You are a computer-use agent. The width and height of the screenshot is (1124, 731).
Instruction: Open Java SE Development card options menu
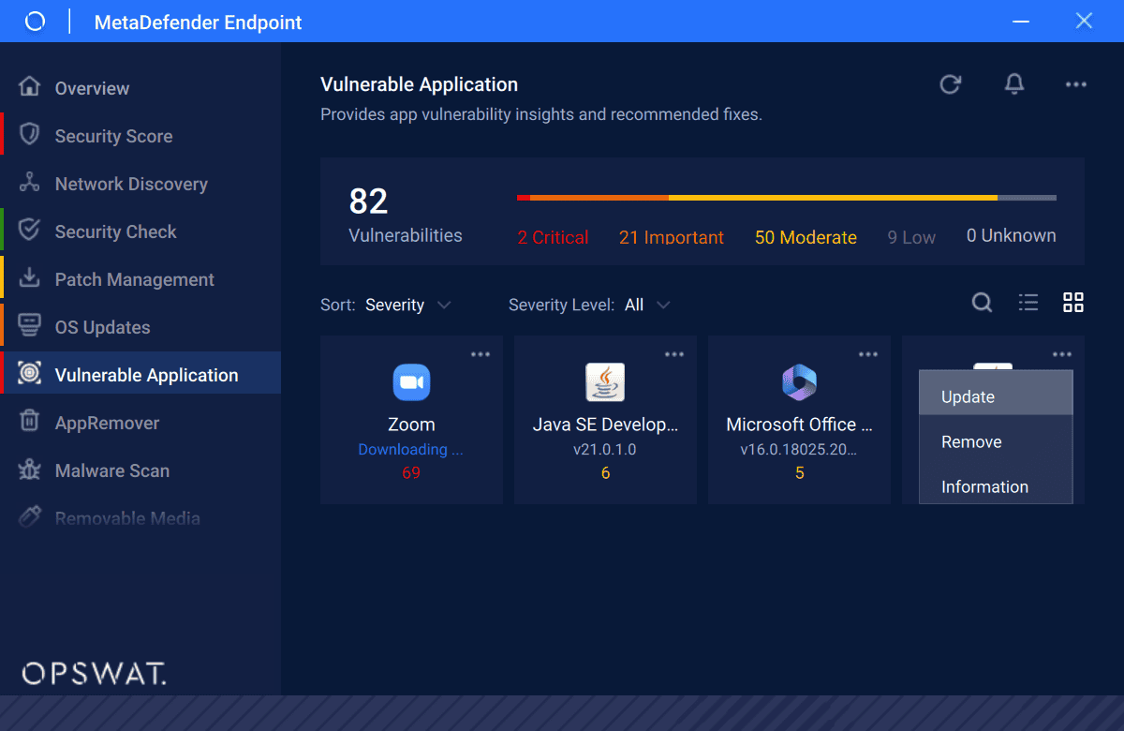(674, 354)
